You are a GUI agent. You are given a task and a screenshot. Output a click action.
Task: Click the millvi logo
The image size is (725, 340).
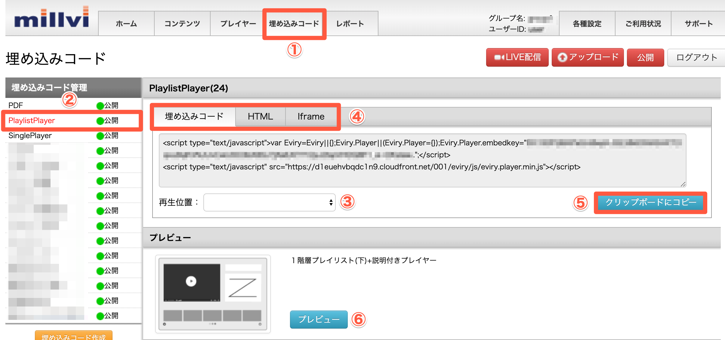51,17
